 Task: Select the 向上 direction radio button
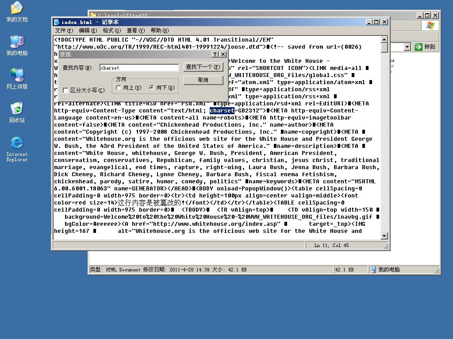(119, 88)
